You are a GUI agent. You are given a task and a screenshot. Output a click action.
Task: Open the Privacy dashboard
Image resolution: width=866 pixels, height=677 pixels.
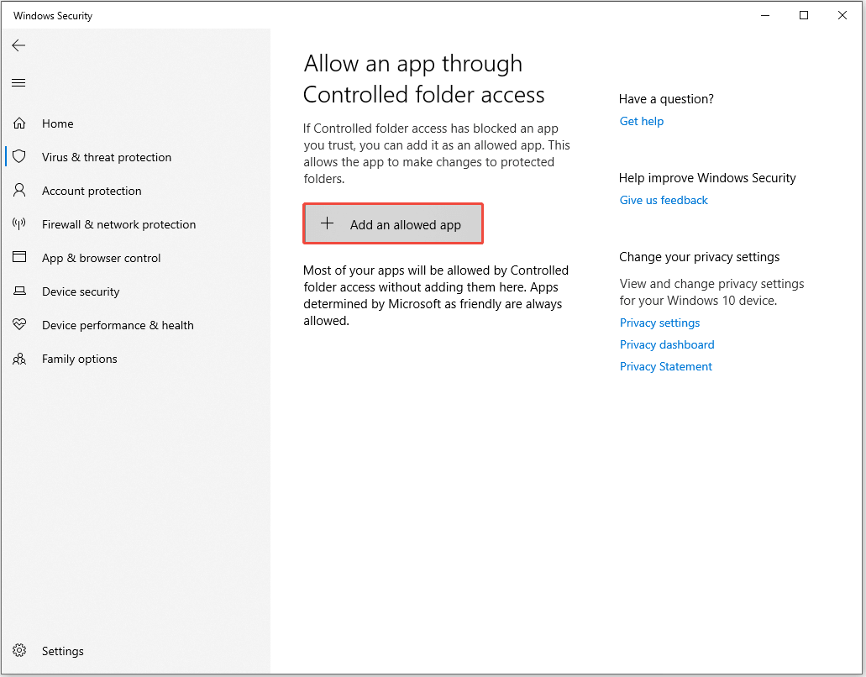tap(666, 344)
